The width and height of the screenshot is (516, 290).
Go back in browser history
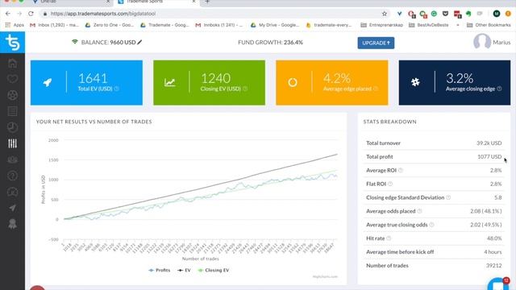(8, 14)
